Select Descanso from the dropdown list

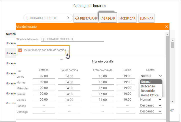point(148,86)
